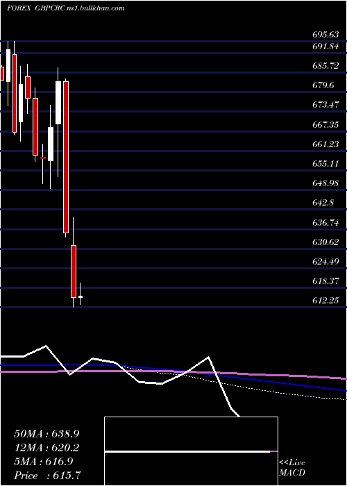Image resolution: width=347 pixels, height=486 pixels.
Task: Click the 618.37 price level label
Action: pos(325,280)
